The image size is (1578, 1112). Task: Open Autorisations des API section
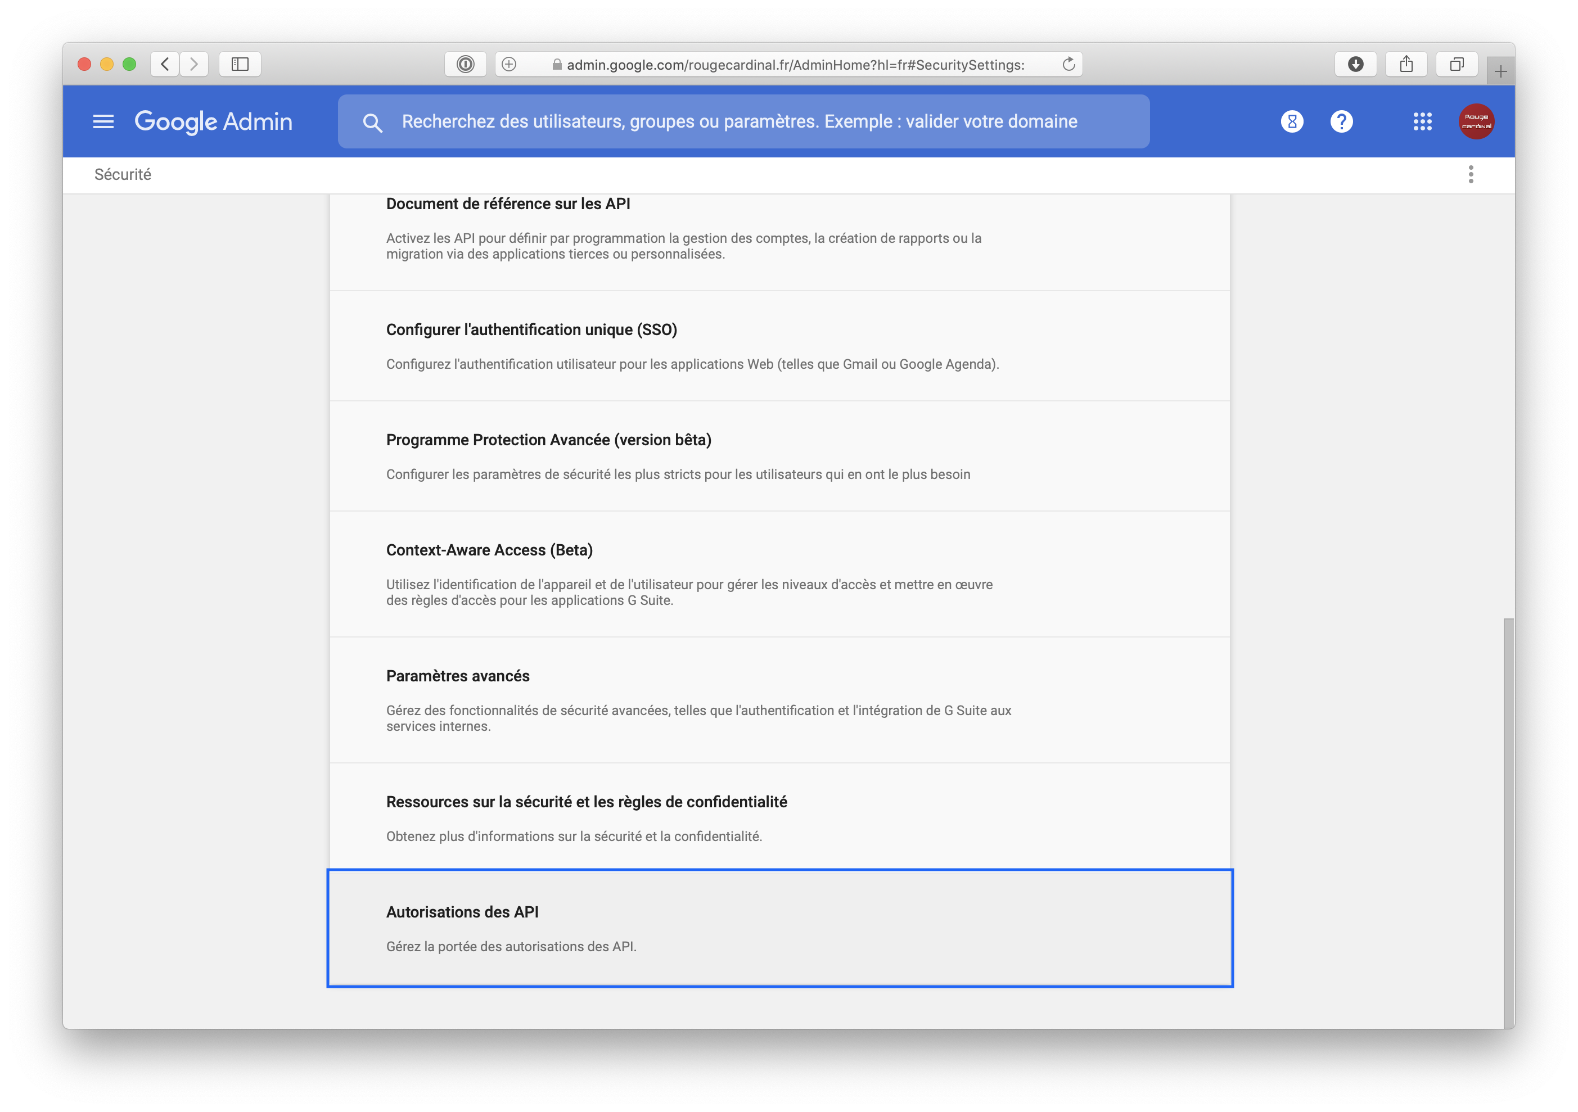462,912
